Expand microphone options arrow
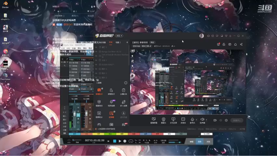 (196, 120)
